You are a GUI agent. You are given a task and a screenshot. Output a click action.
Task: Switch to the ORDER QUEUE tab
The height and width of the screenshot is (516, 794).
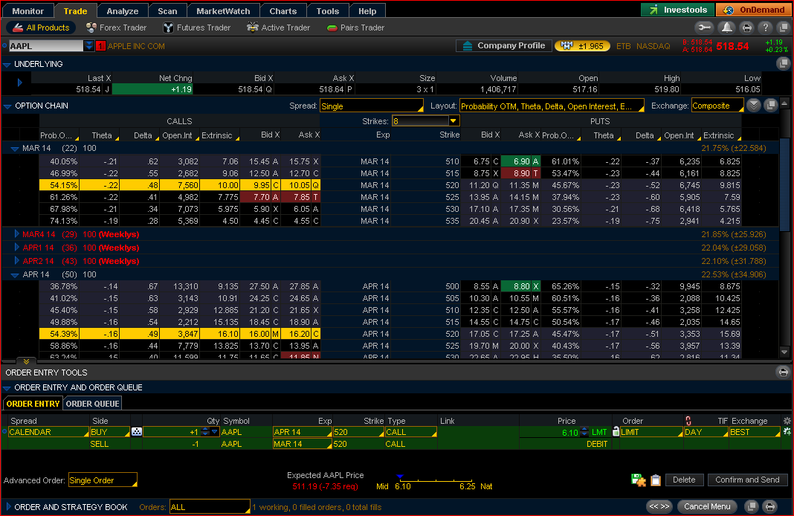[x=93, y=404]
